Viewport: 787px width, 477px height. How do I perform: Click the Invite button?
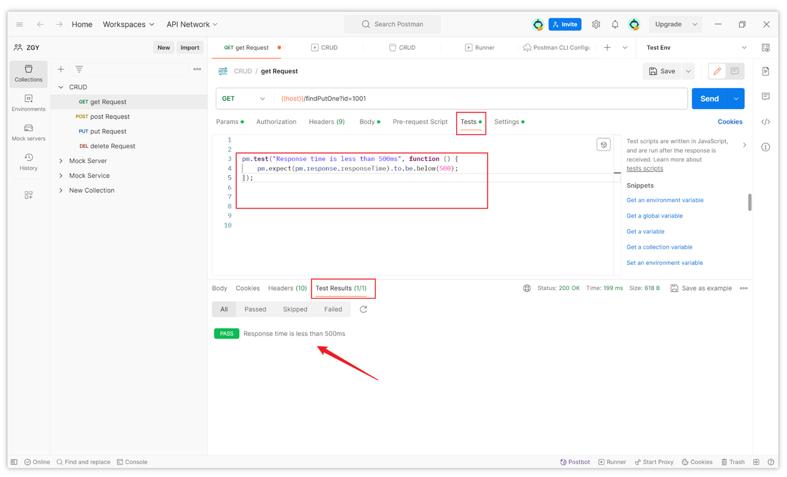tap(565, 25)
